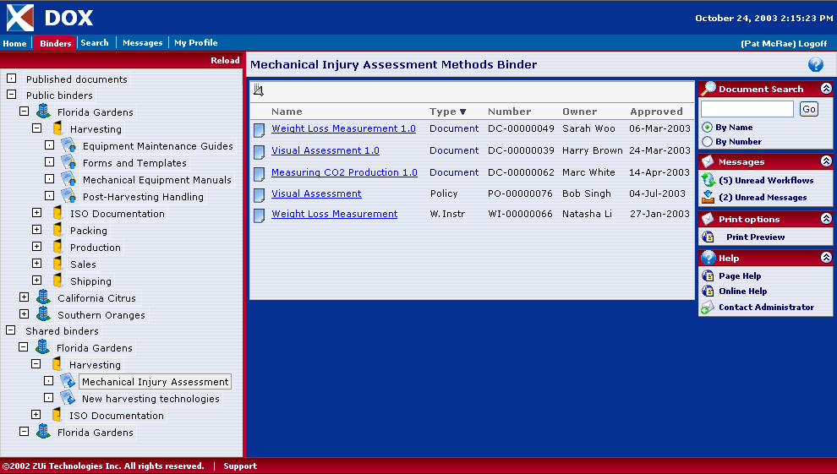
Task: Click the Southern Oranges building icon
Action: click(x=43, y=314)
